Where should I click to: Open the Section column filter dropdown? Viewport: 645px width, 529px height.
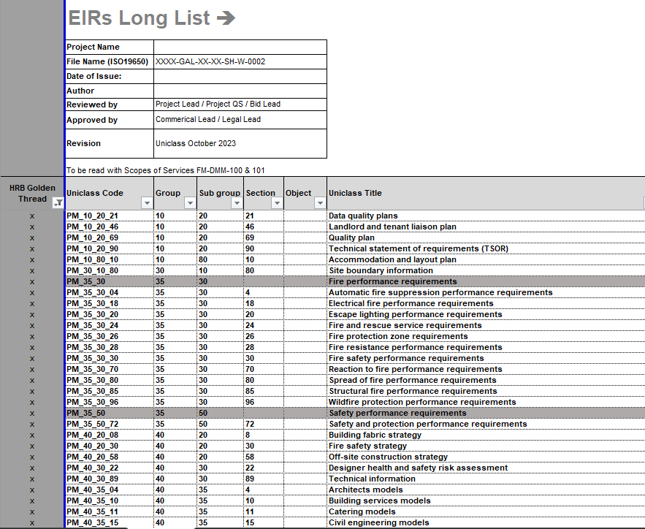click(278, 203)
